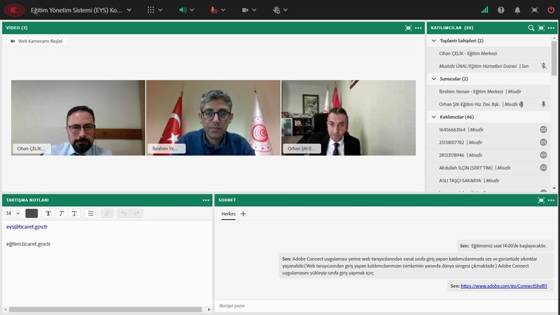Image resolution: width=560 pixels, height=315 pixels.
Task: Open the pods grid menu
Action: [151, 10]
